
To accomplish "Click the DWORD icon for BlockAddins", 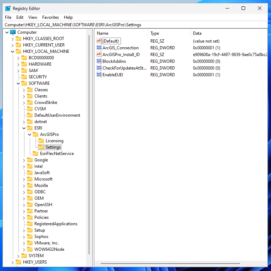I will [x=99, y=61].
